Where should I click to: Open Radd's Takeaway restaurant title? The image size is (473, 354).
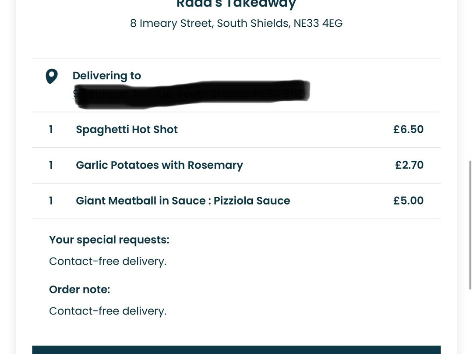click(236, 4)
